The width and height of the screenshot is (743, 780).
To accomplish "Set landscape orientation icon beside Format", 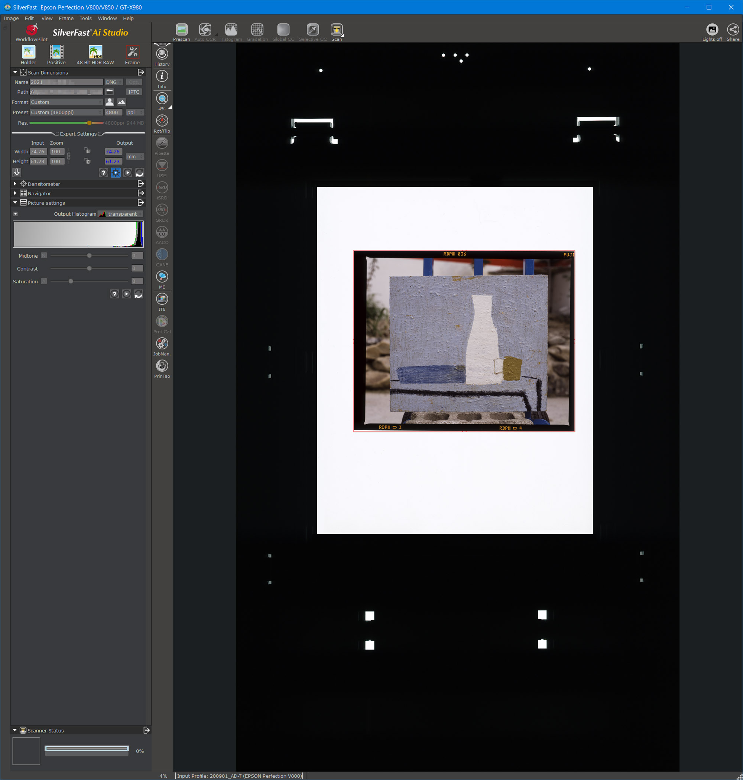I will [x=121, y=102].
